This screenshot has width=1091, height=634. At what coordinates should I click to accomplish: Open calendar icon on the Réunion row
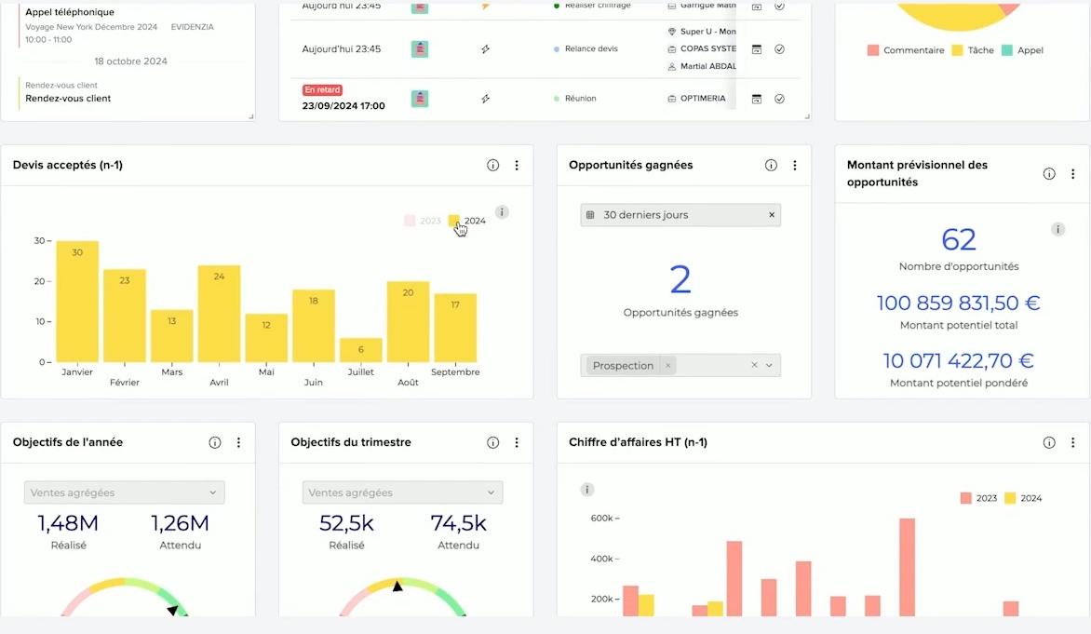pyautogui.click(x=757, y=99)
